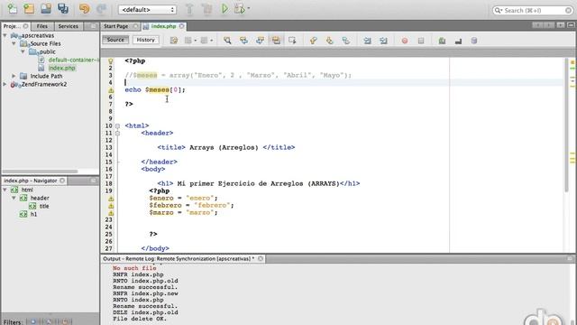
Task: Collapse the apscreativas project node
Action: point(5,36)
